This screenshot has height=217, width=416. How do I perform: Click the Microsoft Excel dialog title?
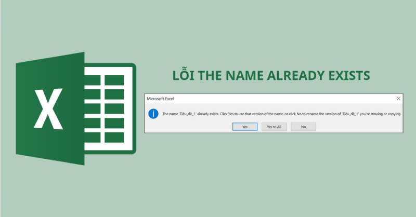(x=161, y=98)
